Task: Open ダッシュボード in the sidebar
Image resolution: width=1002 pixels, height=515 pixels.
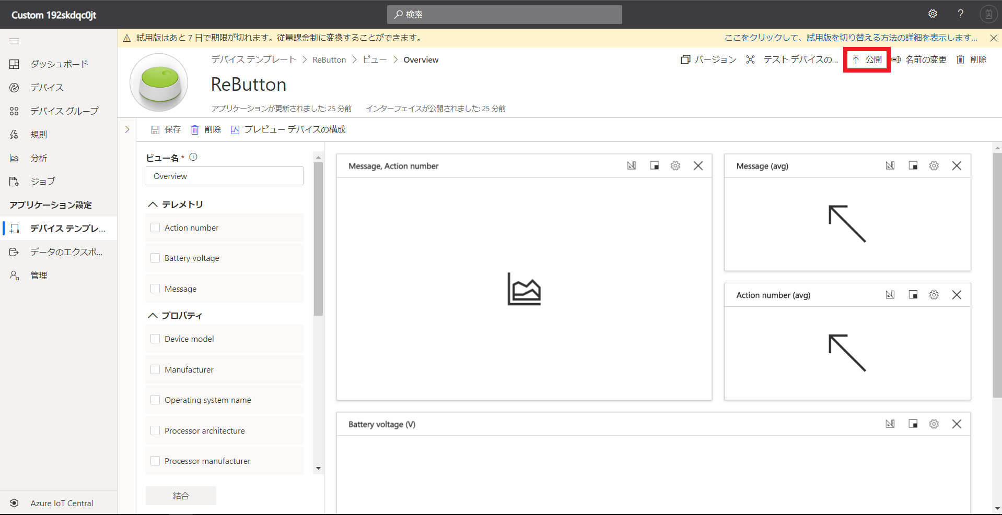Action: pyautogui.click(x=59, y=64)
